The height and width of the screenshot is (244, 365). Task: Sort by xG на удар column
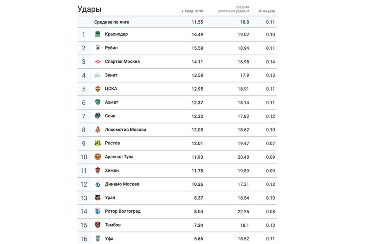point(266,11)
